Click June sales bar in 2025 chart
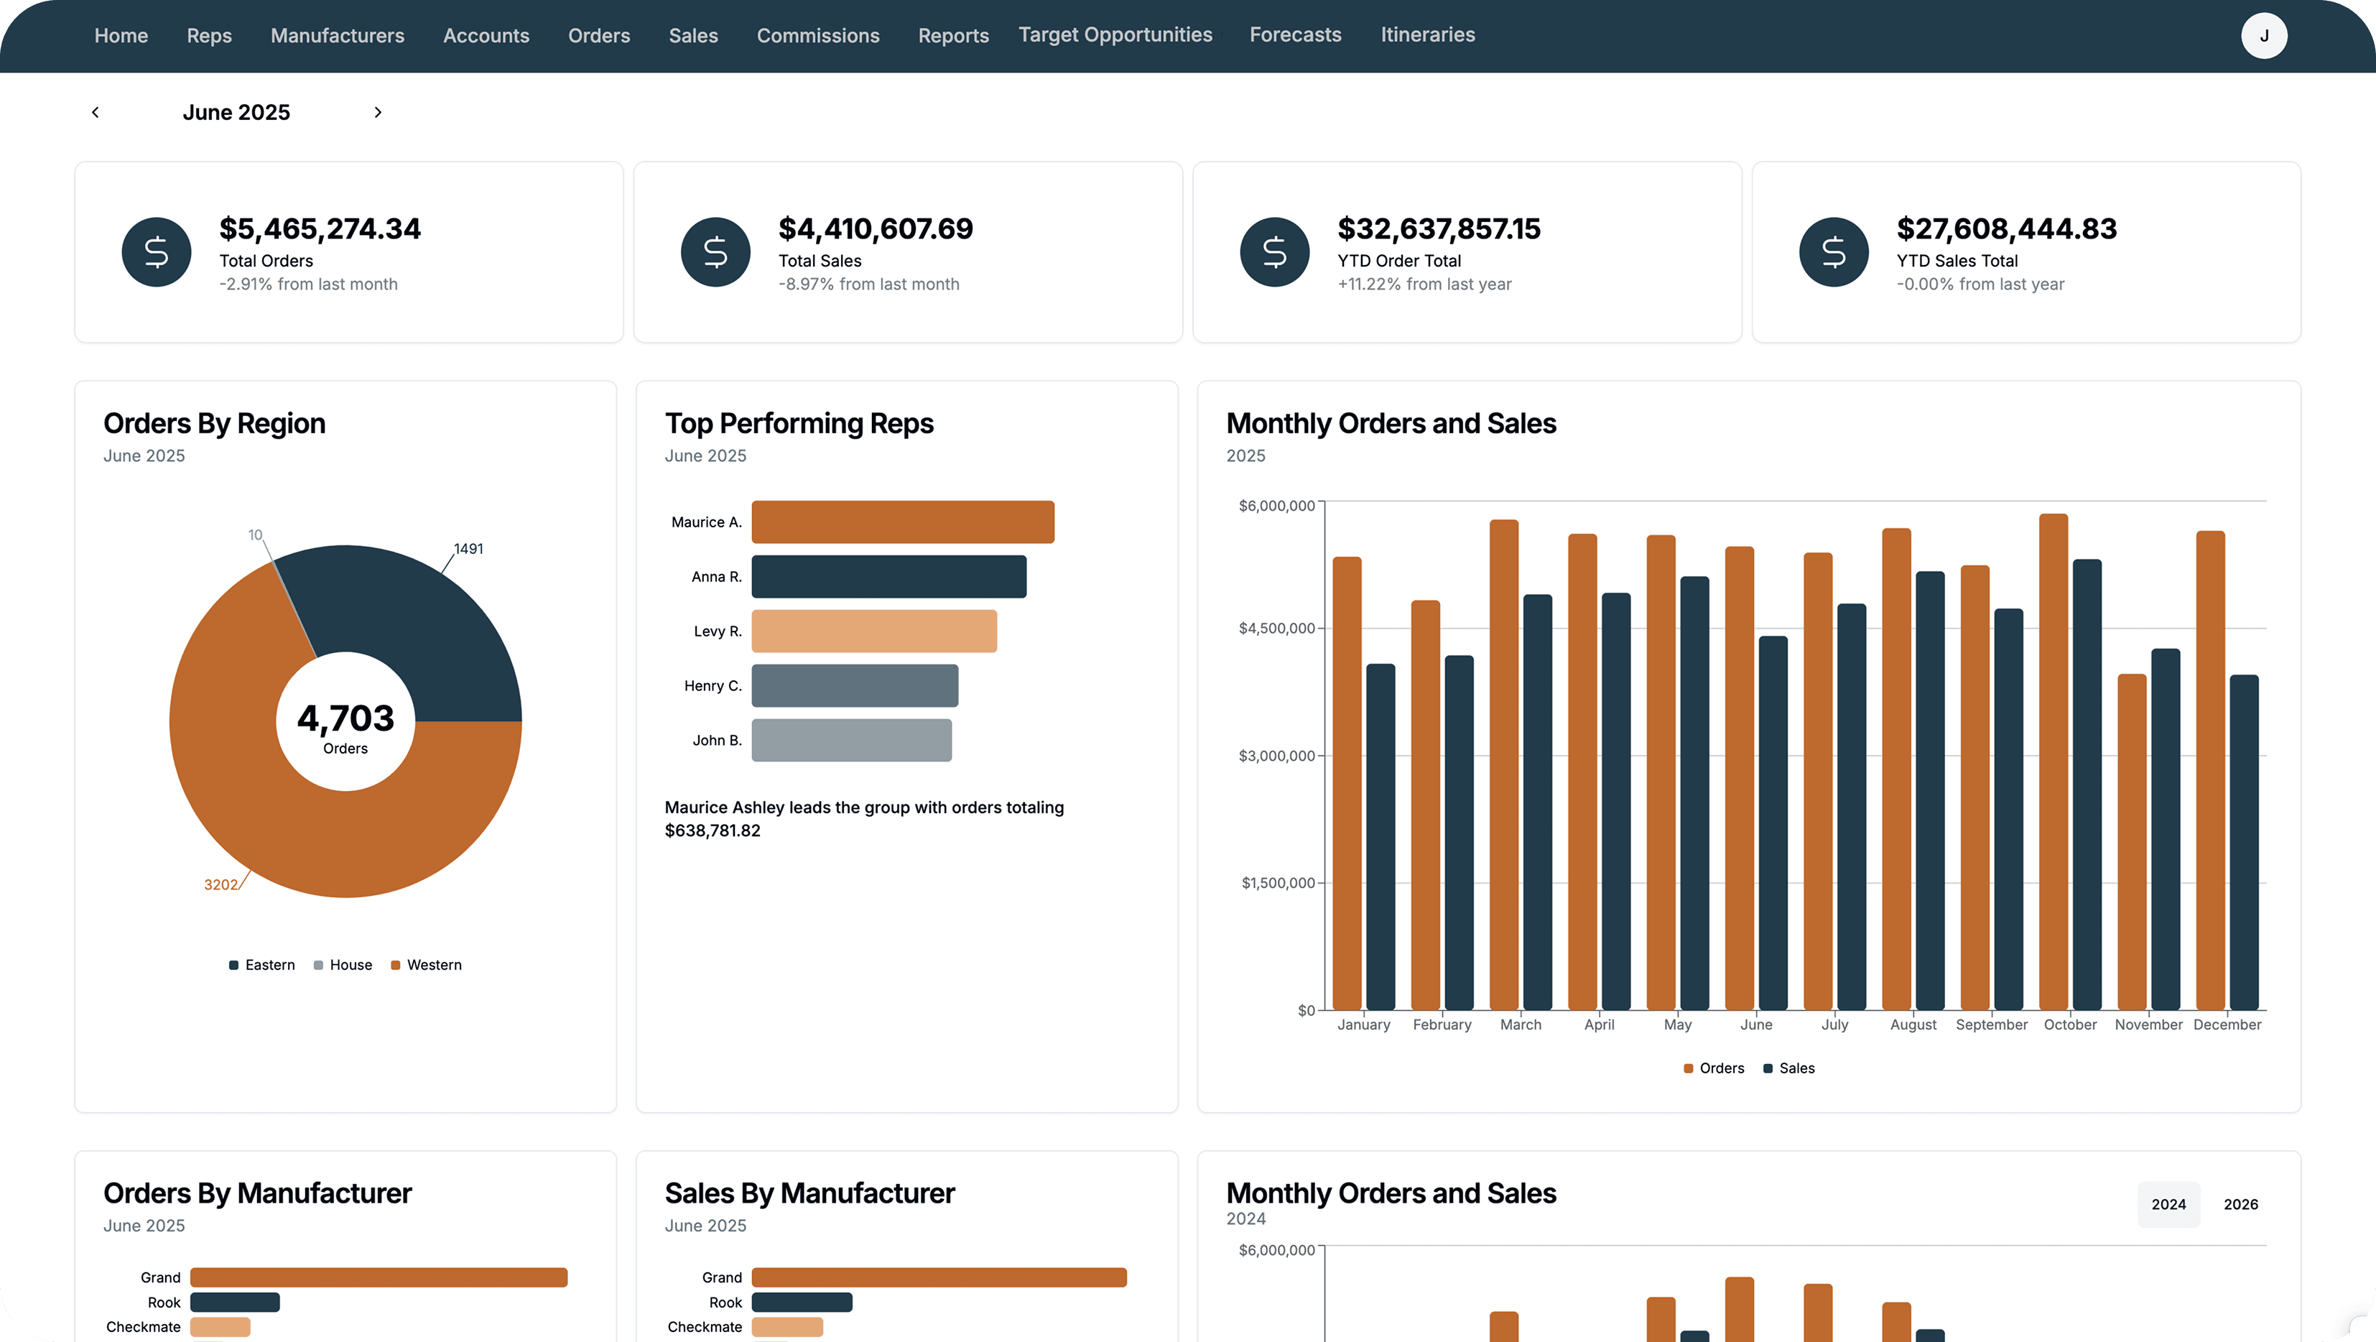The height and width of the screenshot is (1342, 2376). coord(1773,823)
